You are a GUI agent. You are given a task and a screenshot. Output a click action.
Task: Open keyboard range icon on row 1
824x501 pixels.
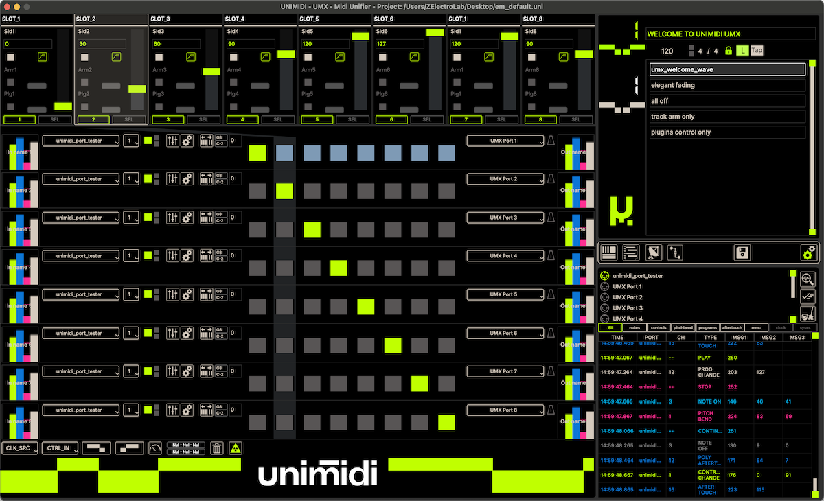coord(207,141)
